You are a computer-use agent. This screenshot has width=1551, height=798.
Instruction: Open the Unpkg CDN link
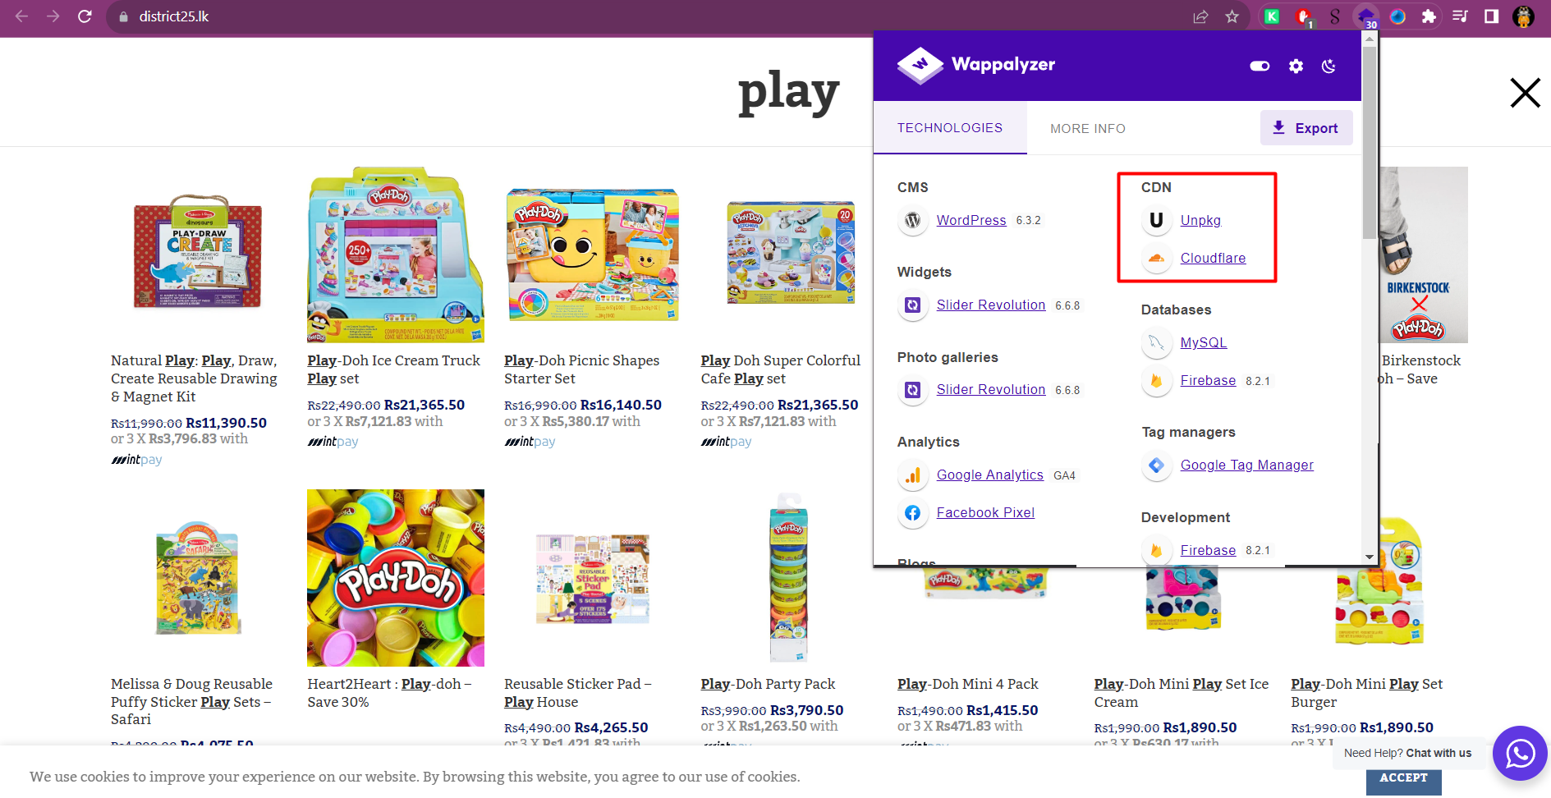pyautogui.click(x=1200, y=220)
